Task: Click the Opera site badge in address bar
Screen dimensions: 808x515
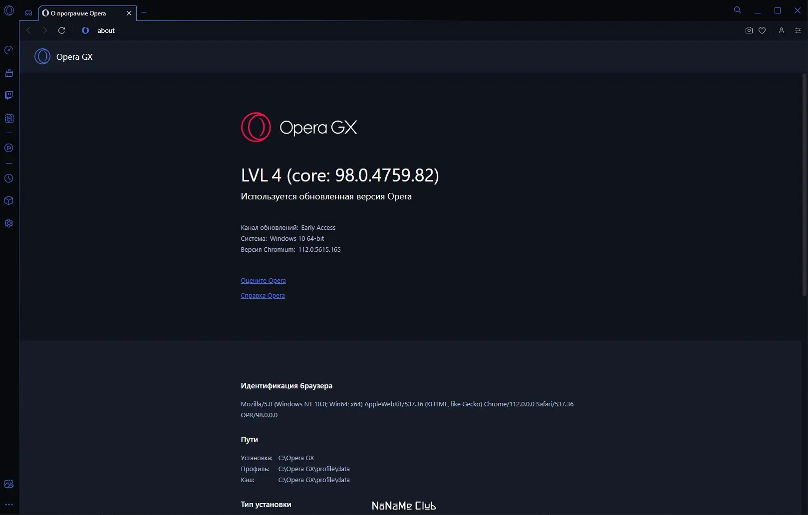Action: click(85, 30)
